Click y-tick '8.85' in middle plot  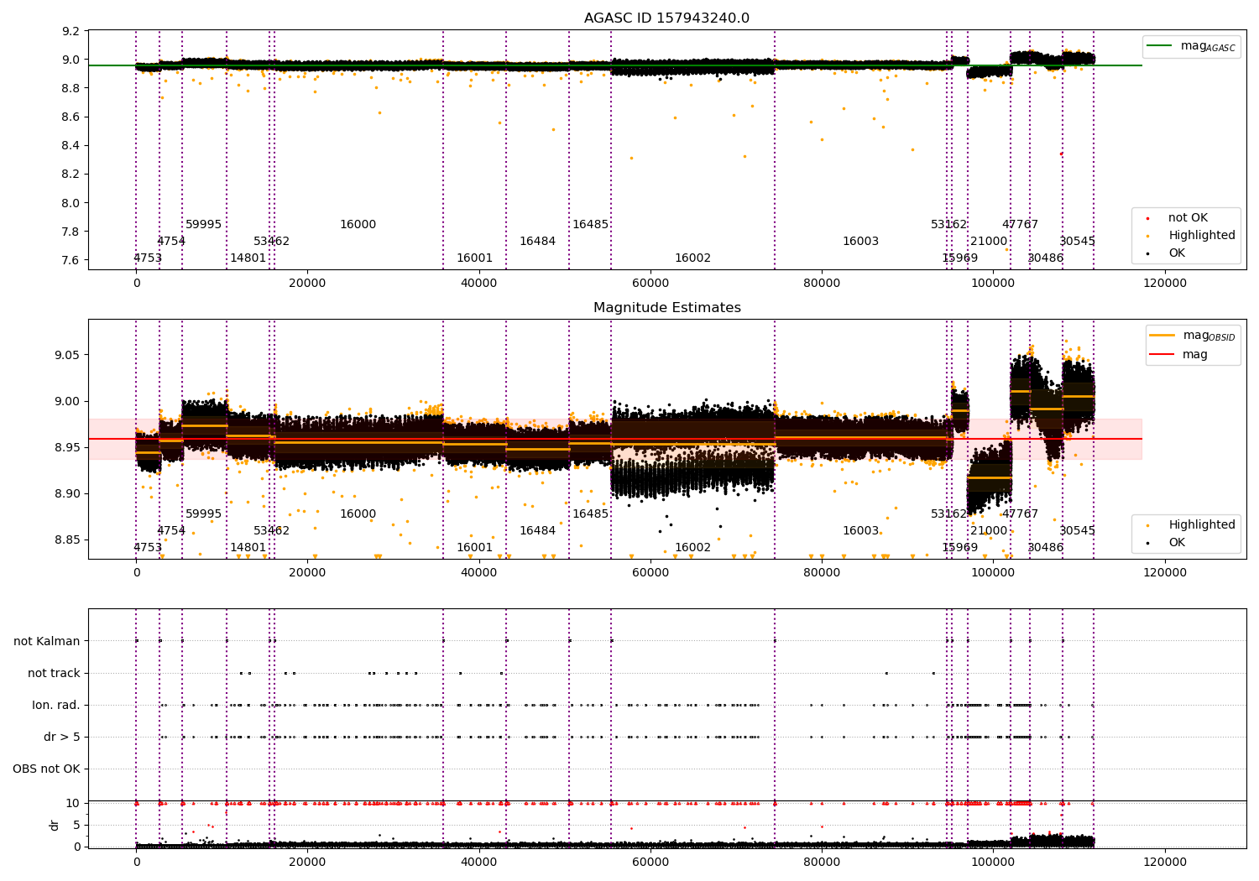pos(68,540)
